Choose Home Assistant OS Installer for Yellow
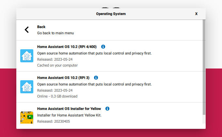The image size is (222, 137). [69, 109]
